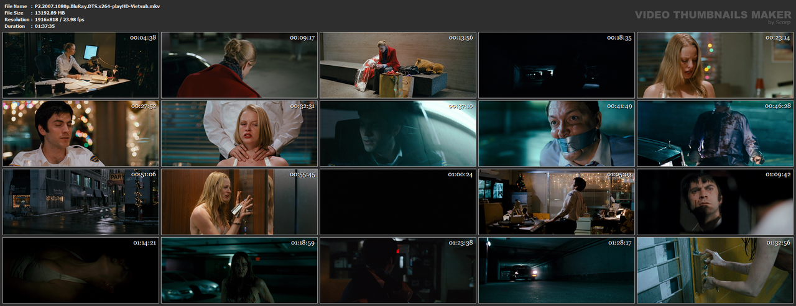Click the file name 'P2.2007.1080p.BluRay.DTS.x264-playHD-Vietsub.mkv'

pos(98,6)
